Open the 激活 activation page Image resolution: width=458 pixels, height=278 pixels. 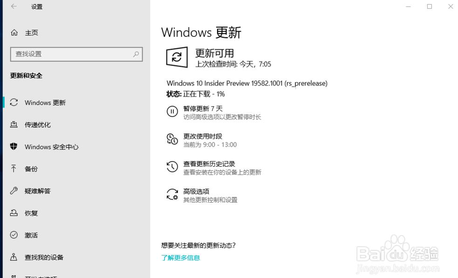tap(31, 235)
